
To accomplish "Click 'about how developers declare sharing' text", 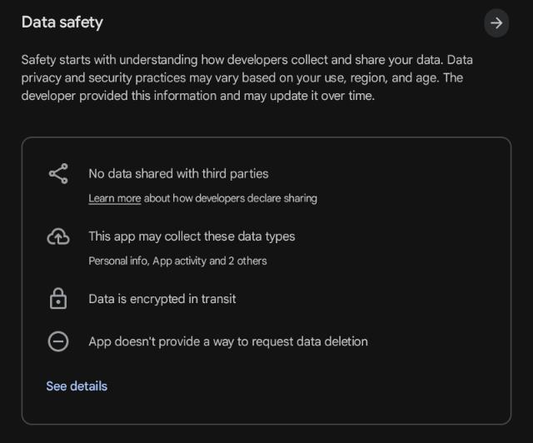I will tap(231, 199).
